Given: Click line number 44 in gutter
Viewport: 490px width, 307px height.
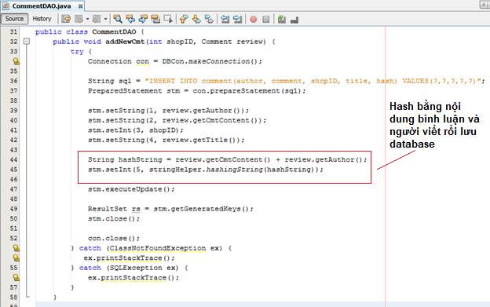Looking at the screenshot, I should [13, 159].
